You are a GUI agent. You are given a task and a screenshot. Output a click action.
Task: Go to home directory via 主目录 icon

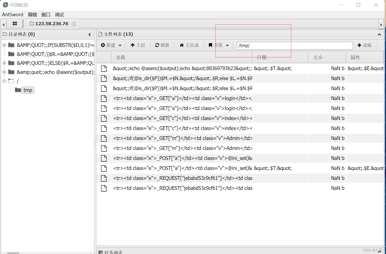point(182,45)
